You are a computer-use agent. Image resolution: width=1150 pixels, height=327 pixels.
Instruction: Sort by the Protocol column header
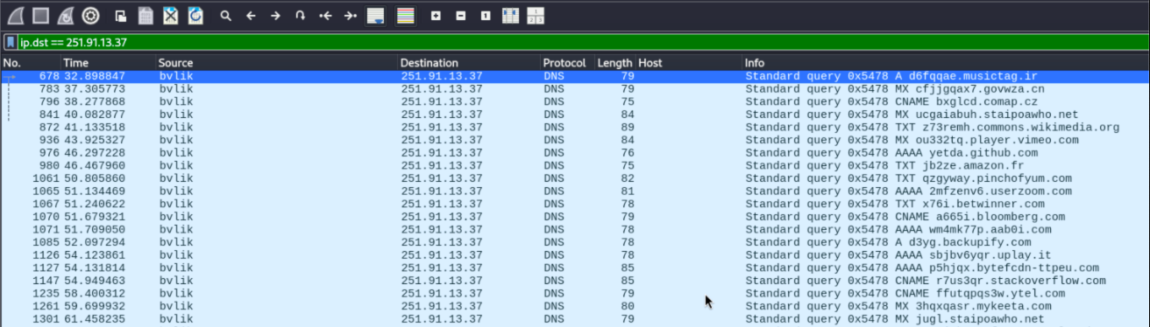click(x=567, y=63)
